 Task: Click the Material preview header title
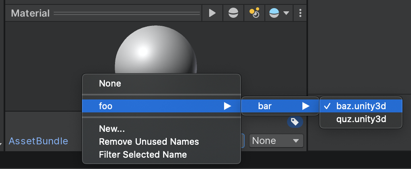point(30,13)
